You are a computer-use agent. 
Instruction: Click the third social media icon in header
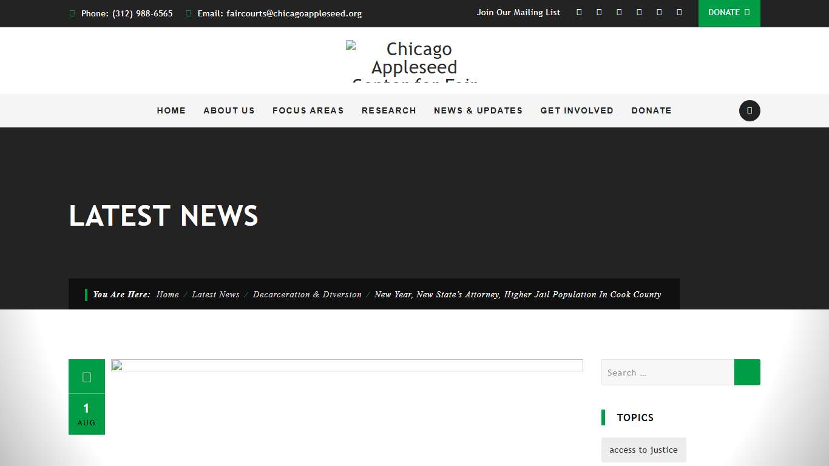click(x=619, y=12)
